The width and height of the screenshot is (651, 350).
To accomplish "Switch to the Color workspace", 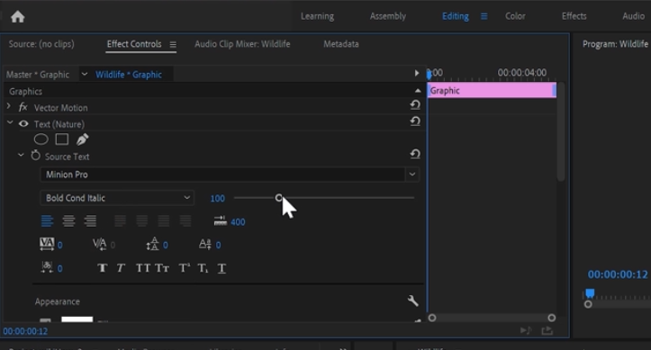I will click(515, 16).
